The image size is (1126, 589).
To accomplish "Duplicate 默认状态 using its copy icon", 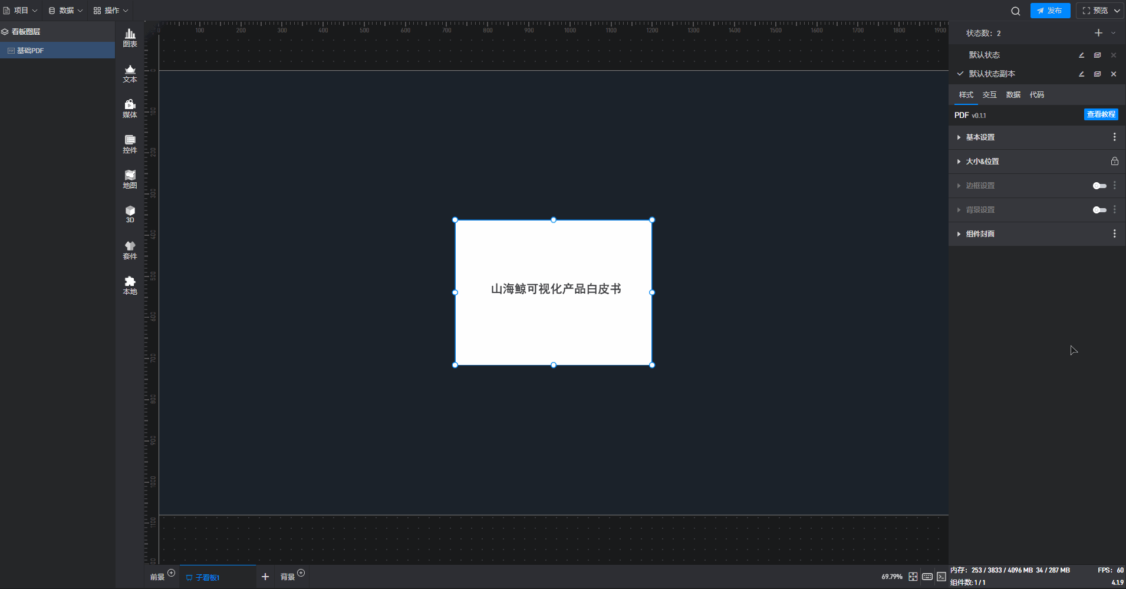I will tap(1097, 55).
